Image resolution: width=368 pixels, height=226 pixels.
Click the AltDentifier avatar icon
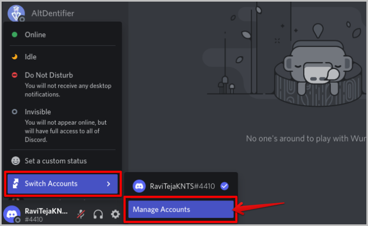pos(16,13)
